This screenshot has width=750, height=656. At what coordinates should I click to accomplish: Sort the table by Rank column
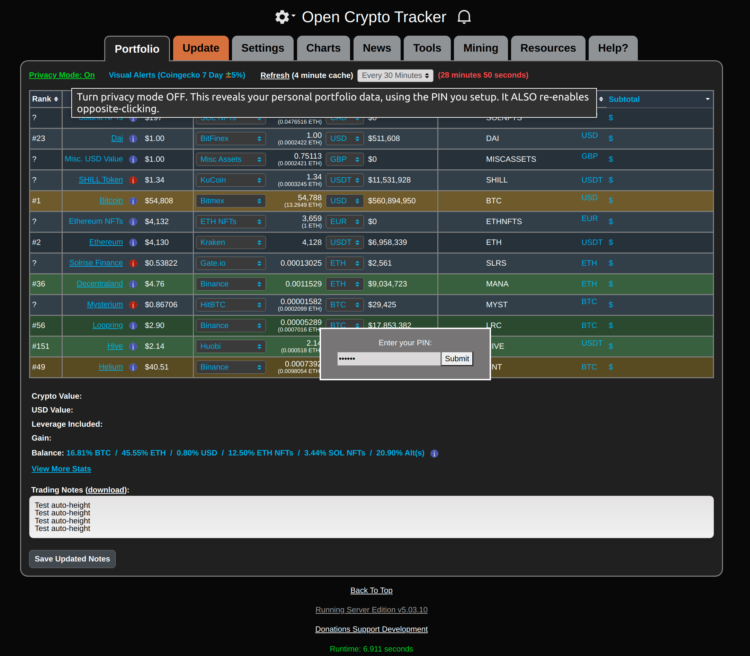[45, 99]
